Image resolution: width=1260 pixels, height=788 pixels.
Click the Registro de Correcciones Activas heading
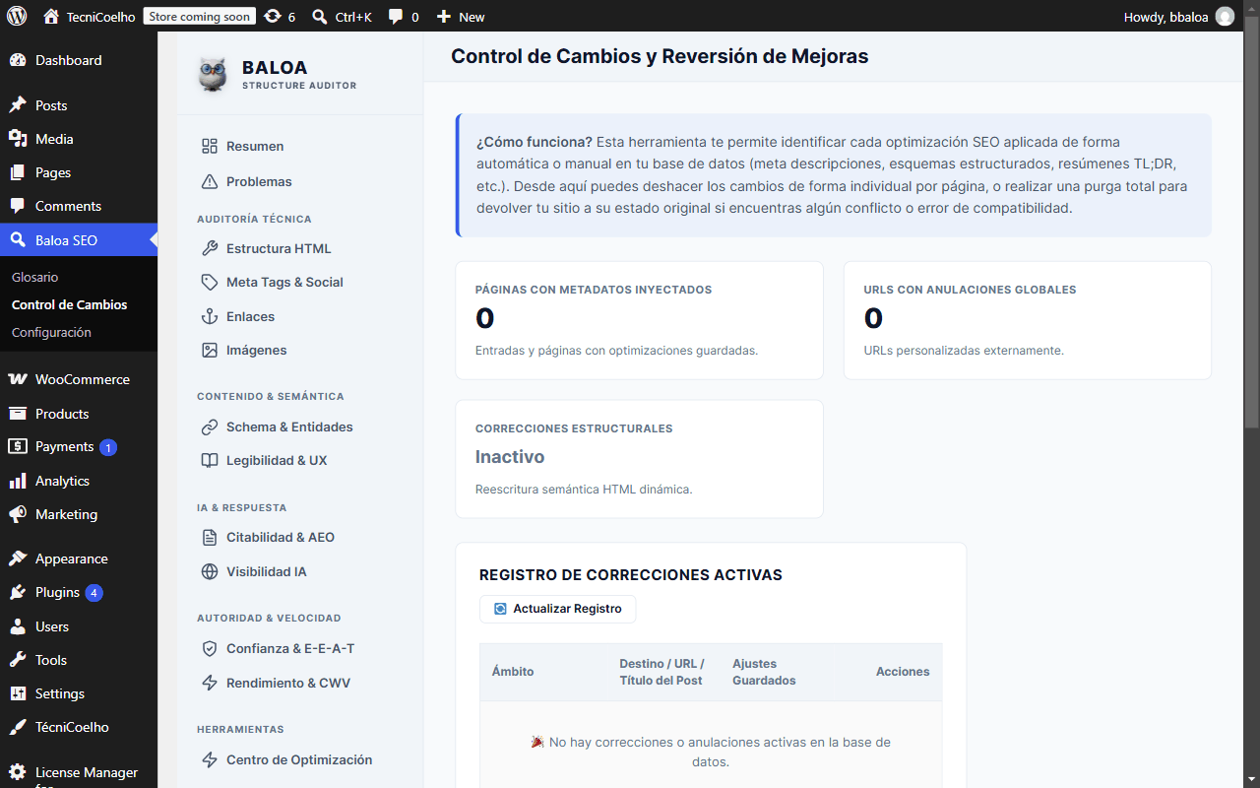[x=631, y=575]
